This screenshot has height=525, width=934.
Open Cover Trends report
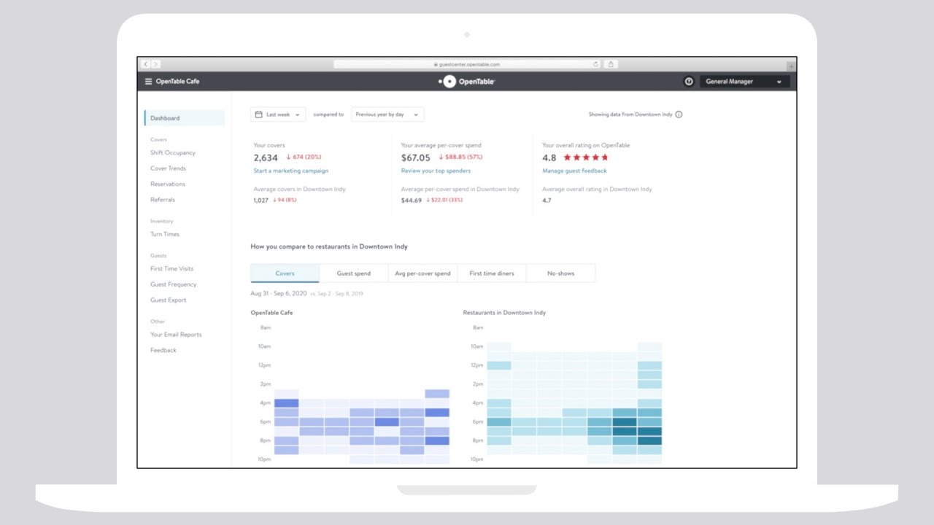(x=168, y=168)
